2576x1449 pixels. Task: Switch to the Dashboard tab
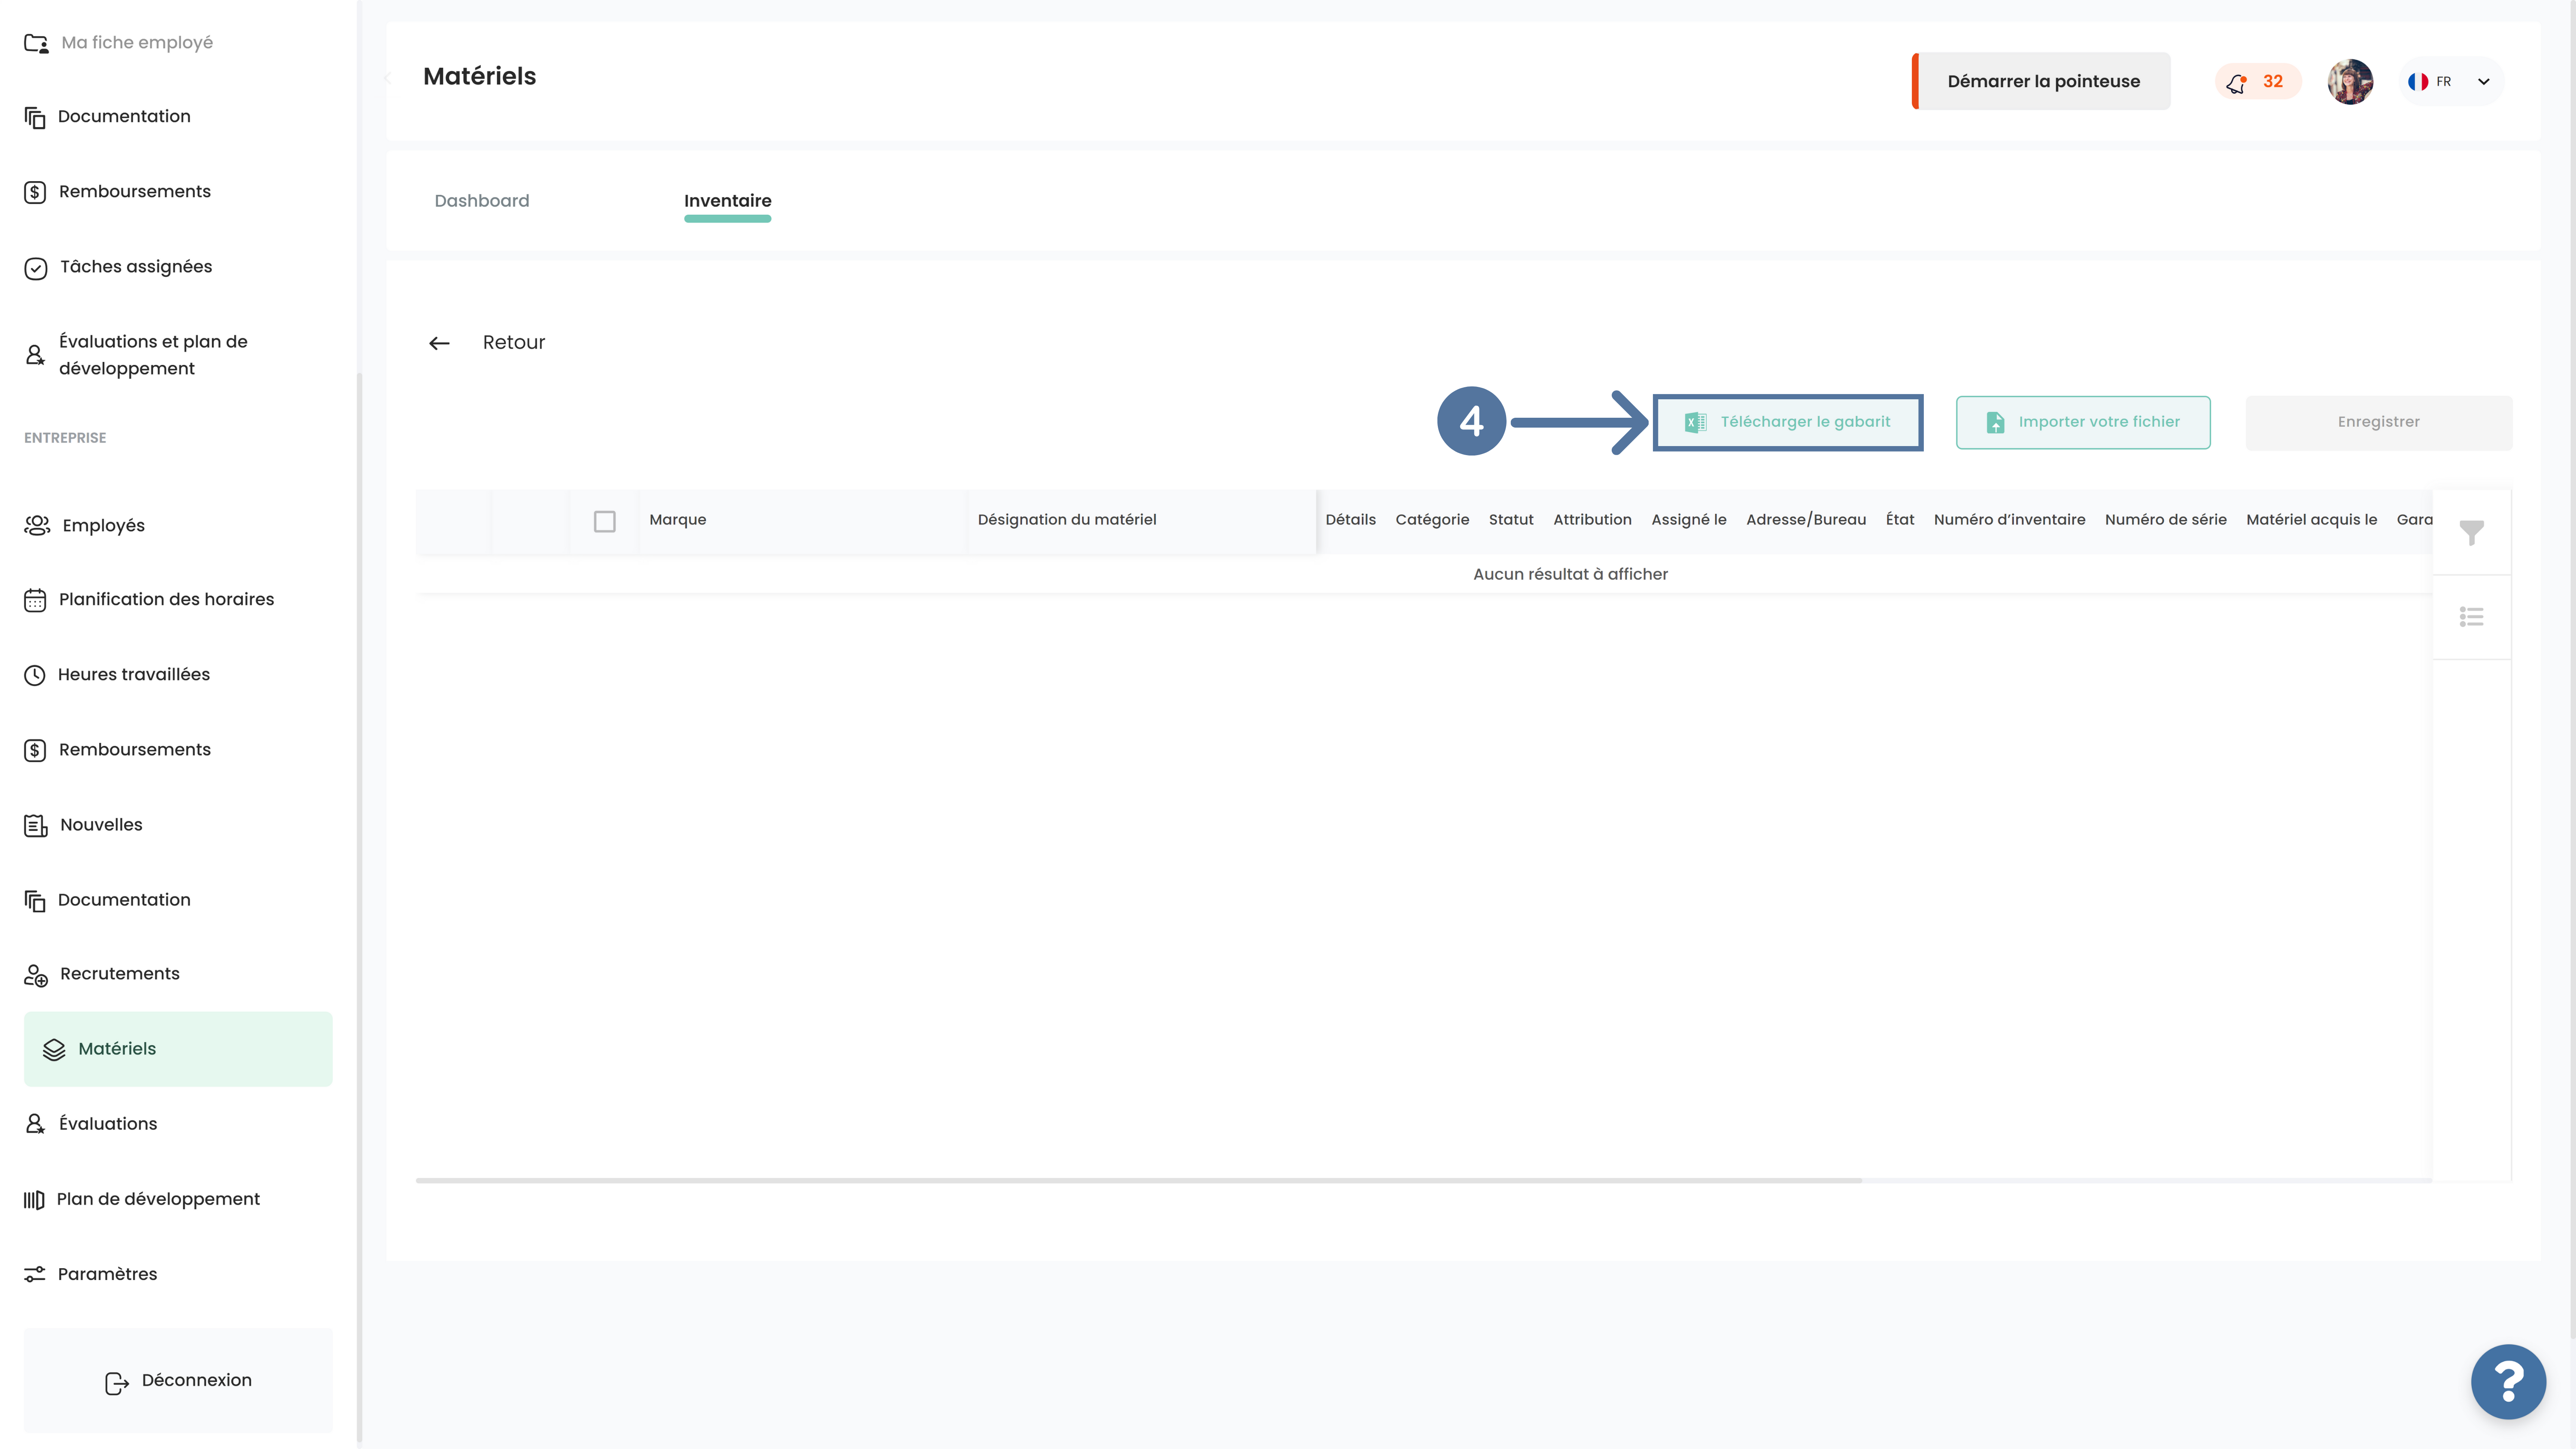tap(482, 201)
